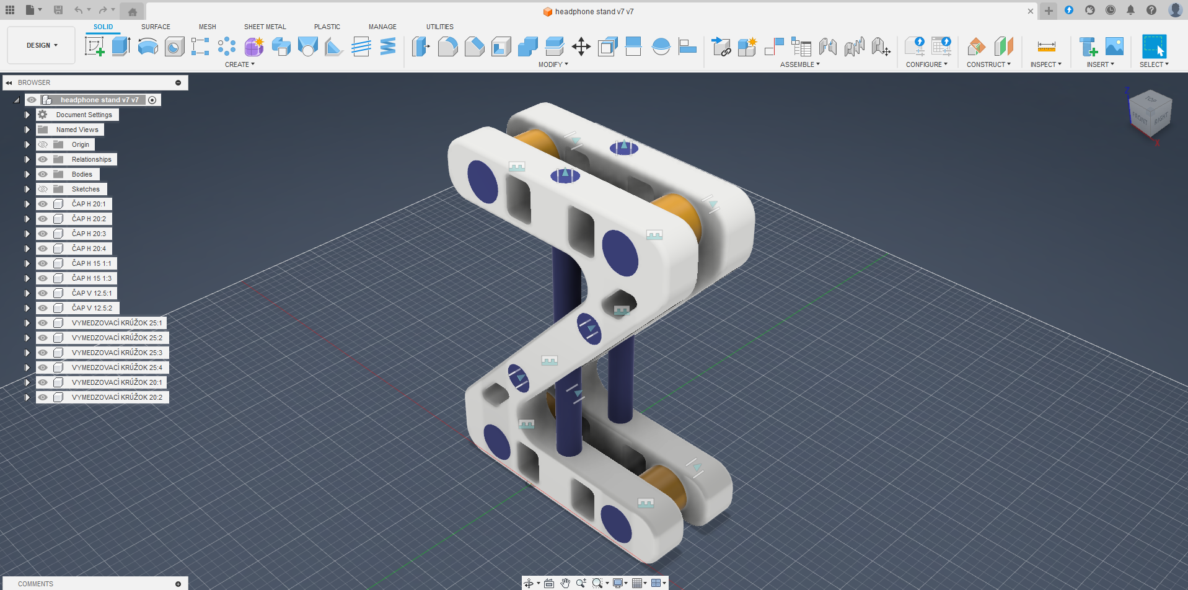The height and width of the screenshot is (590, 1188).
Task: Open the CONSTRUCT menu
Action: (988, 64)
